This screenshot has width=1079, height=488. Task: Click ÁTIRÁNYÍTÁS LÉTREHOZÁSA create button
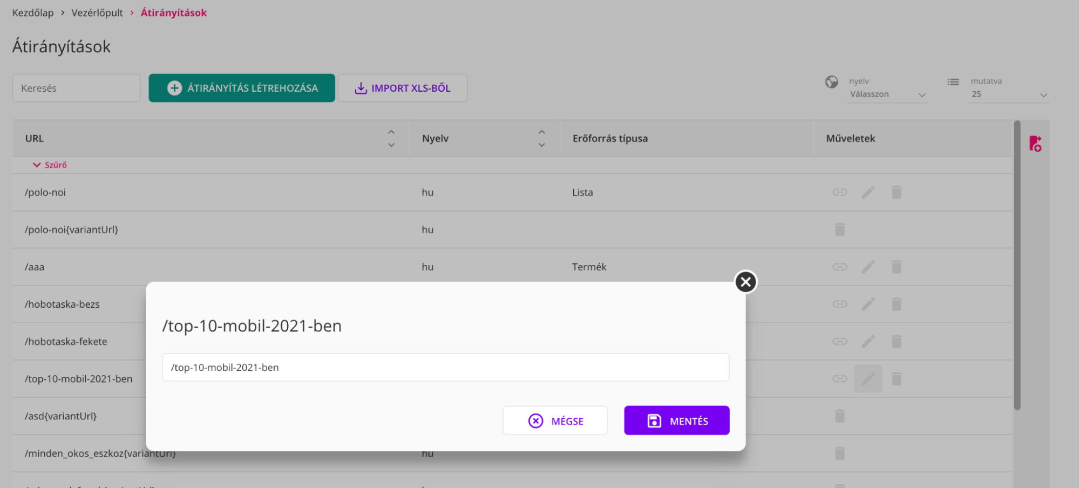tap(242, 88)
